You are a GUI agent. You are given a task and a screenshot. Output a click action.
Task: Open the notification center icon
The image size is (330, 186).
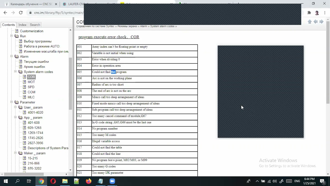click(x=322, y=181)
